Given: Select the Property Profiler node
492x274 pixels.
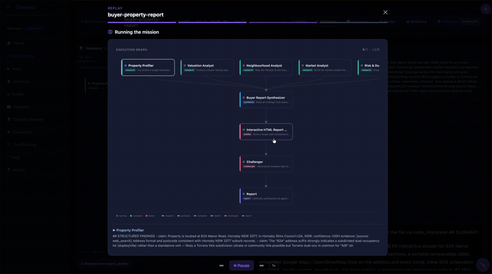Looking at the screenshot, I should coord(148,67).
